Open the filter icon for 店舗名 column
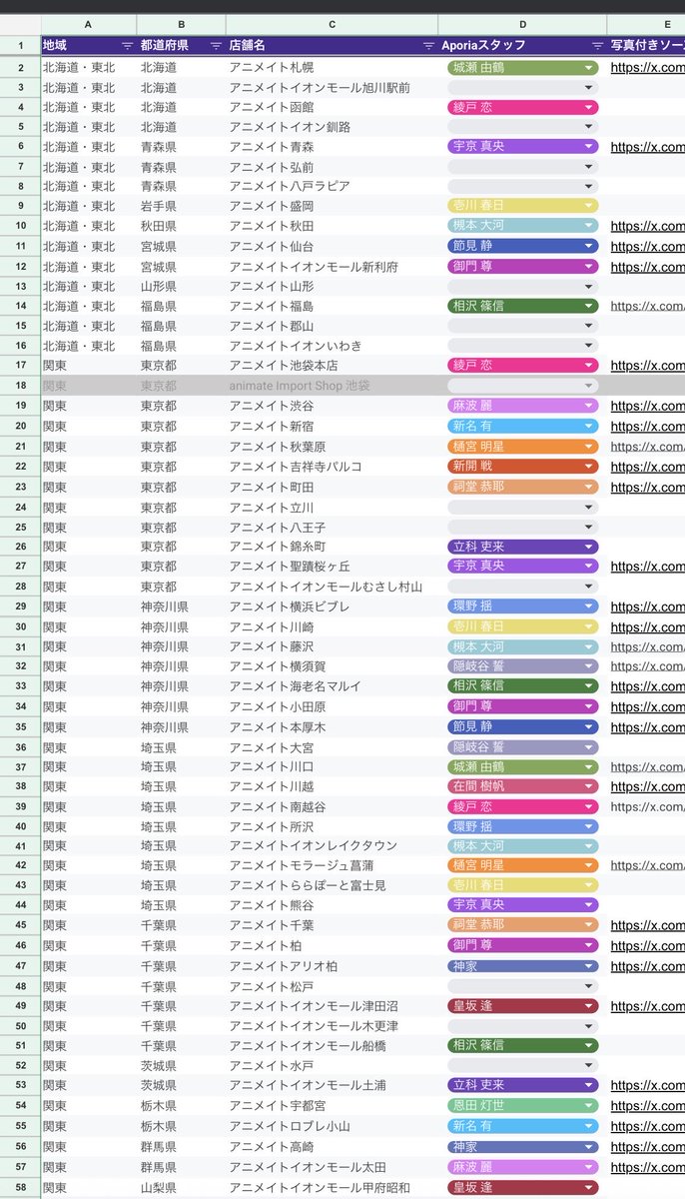This screenshot has height=1199, width=685. [428, 45]
